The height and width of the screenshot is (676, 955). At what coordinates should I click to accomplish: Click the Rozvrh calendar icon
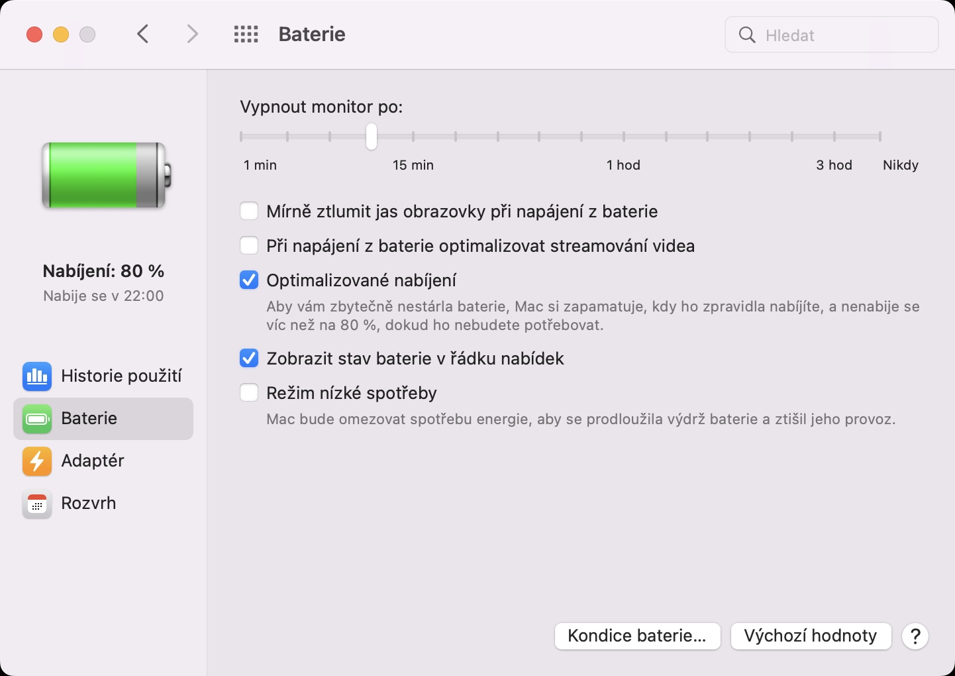click(x=37, y=504)
